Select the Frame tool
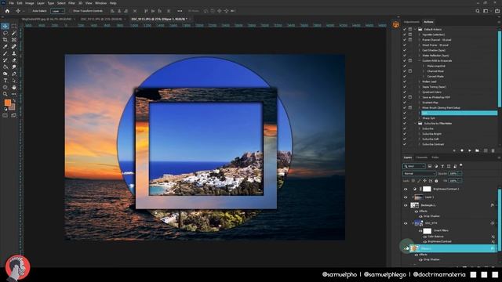The image size is (502, 282). pyautogui.click(x=14, y=40)
